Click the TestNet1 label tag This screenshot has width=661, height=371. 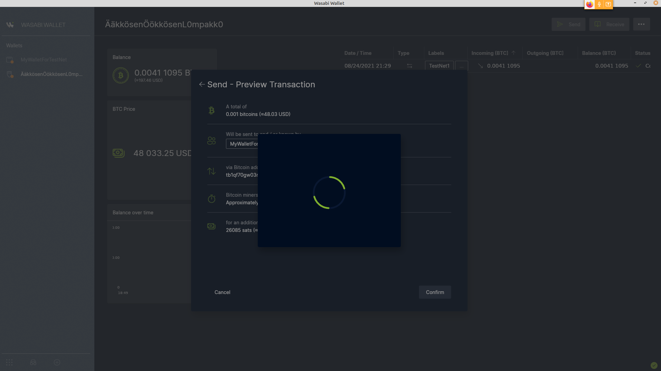(439, 66)
